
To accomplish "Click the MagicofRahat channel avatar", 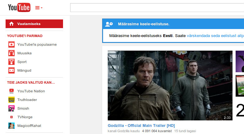I will tap(11, 126).
